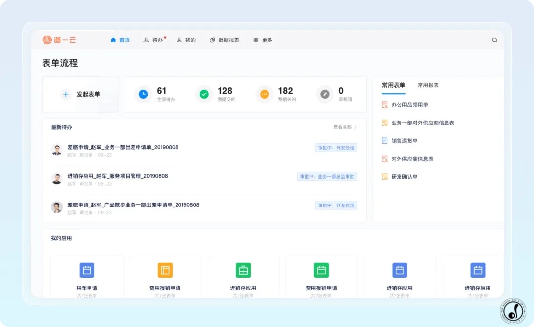
Task: Click the plus icon for 发起表单
Action: pyautogui.click(x=66, y=94)
